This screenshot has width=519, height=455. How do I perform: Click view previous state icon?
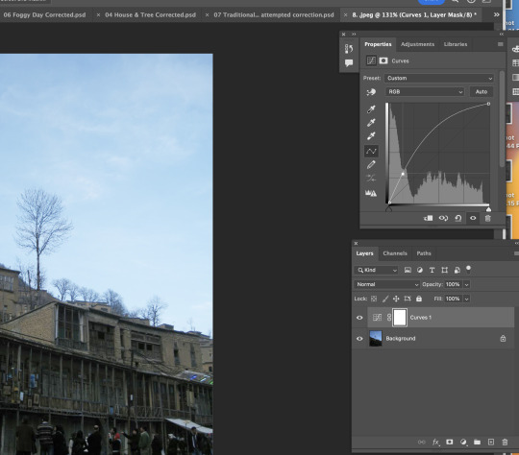tap(443, 218)
